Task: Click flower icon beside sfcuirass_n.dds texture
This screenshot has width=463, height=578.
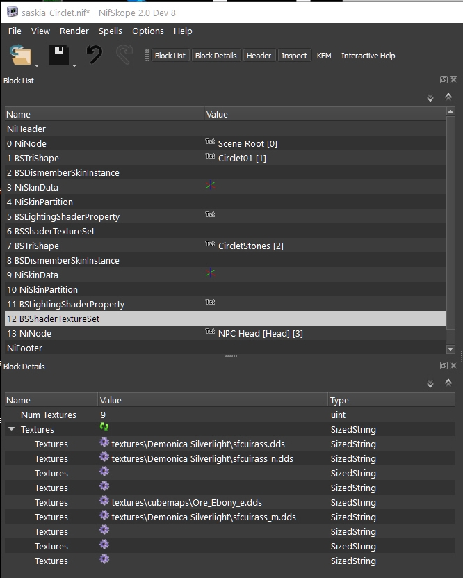Action: 104,457
